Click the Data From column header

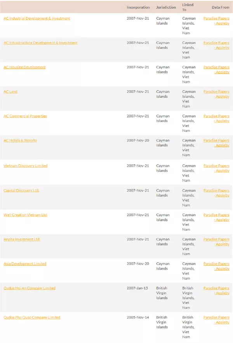[221, 7]
